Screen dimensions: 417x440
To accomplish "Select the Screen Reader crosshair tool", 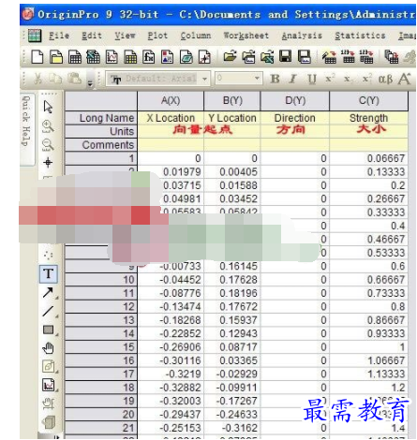I will click(x=48, y=163).
